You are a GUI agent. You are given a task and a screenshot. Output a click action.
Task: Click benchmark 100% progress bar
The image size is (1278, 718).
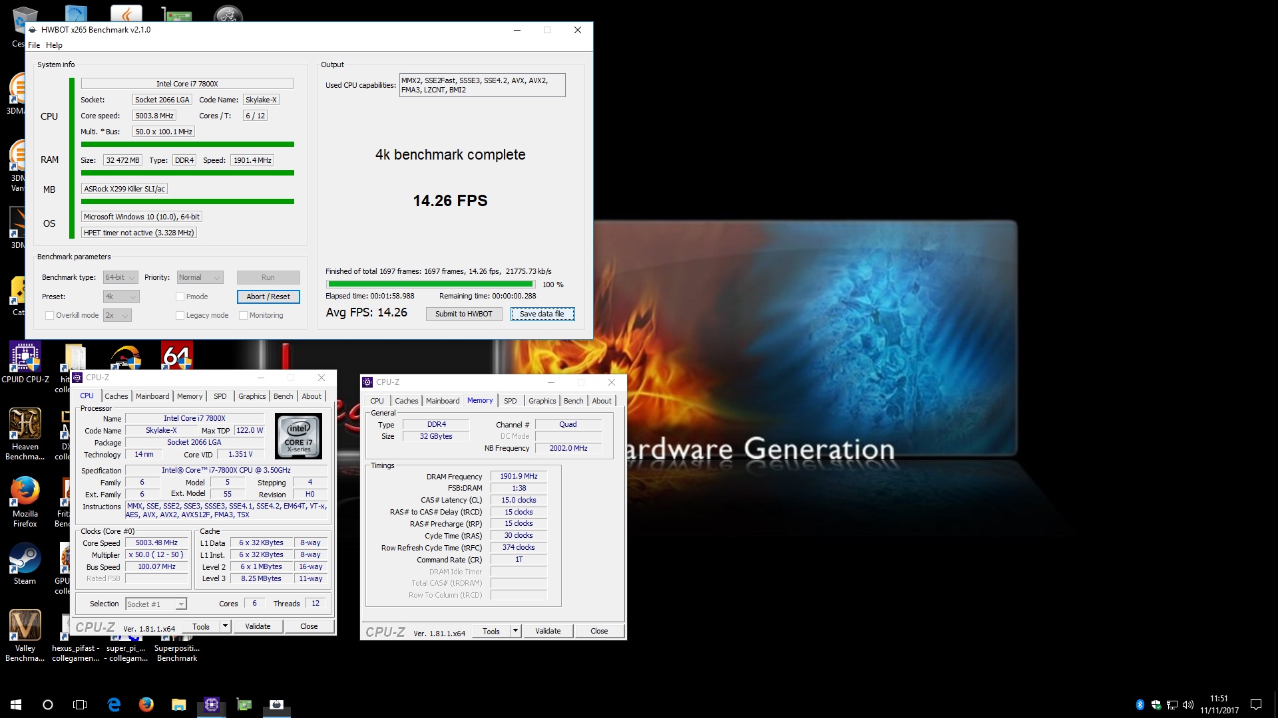430,285
